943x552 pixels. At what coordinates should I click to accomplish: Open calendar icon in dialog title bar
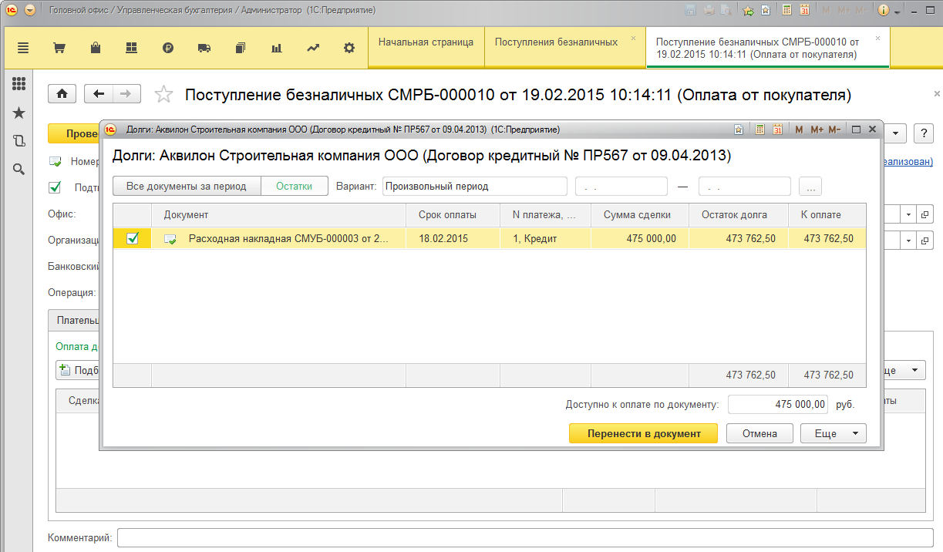[777, 130]
